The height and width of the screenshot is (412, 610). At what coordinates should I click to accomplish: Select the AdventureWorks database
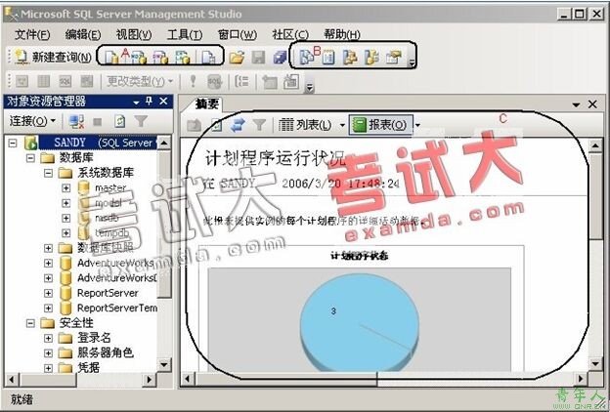[115, 264]
